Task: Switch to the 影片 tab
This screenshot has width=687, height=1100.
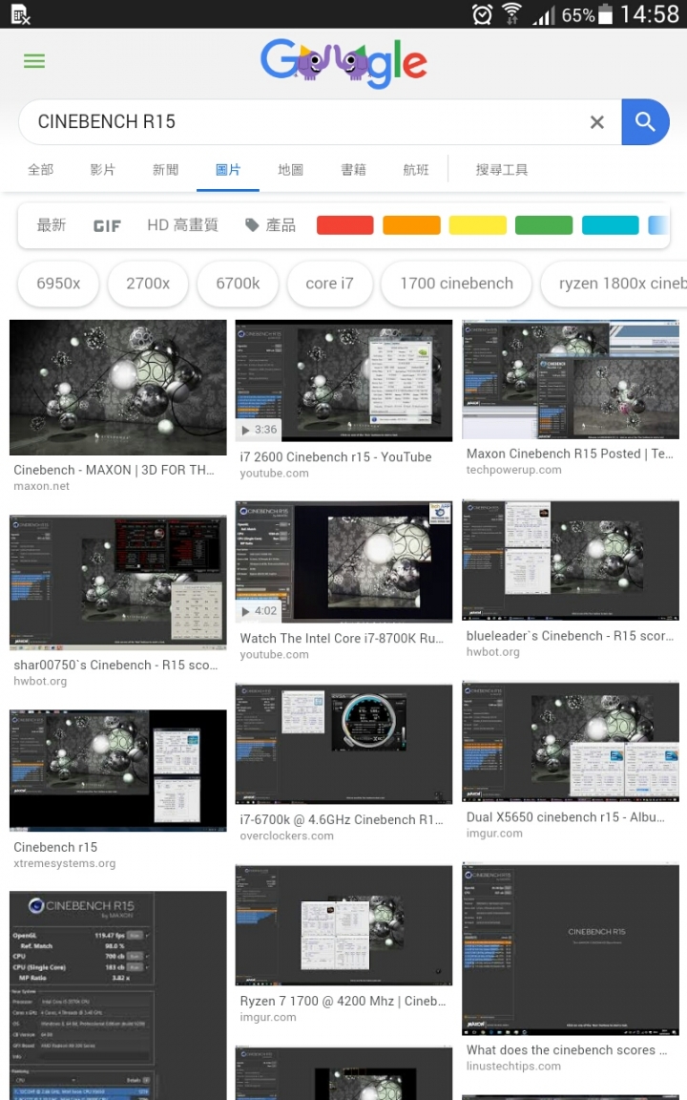Action: tap(103, 170)
